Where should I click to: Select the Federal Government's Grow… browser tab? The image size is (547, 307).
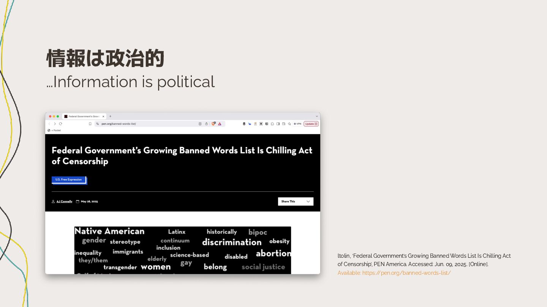[x=84, y=116]
